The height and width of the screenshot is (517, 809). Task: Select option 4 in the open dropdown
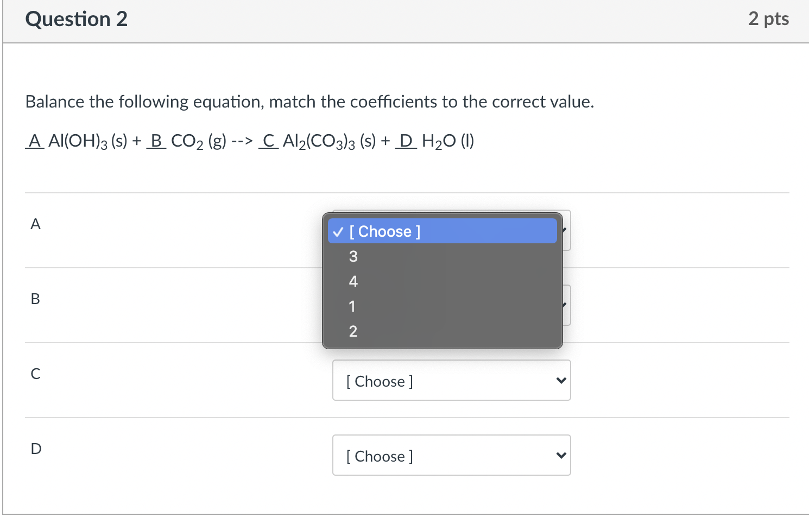(443, 281)
